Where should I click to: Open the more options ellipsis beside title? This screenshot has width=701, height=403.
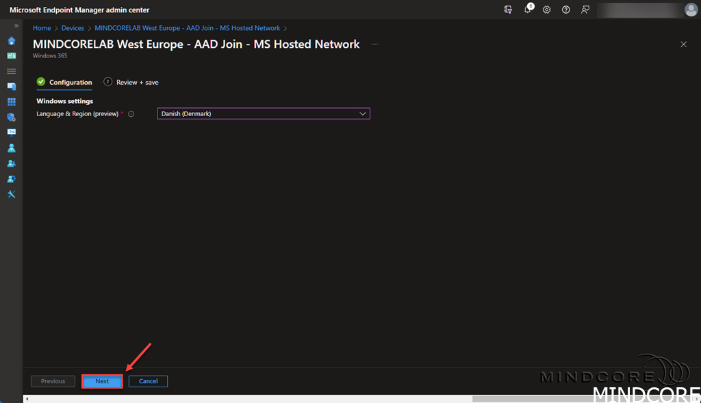374,44
